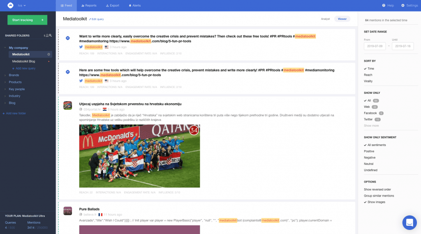Screen dimensions: 421x234
Task: Click Twitter bird icon on second tweet
Action: click(81, 81)
